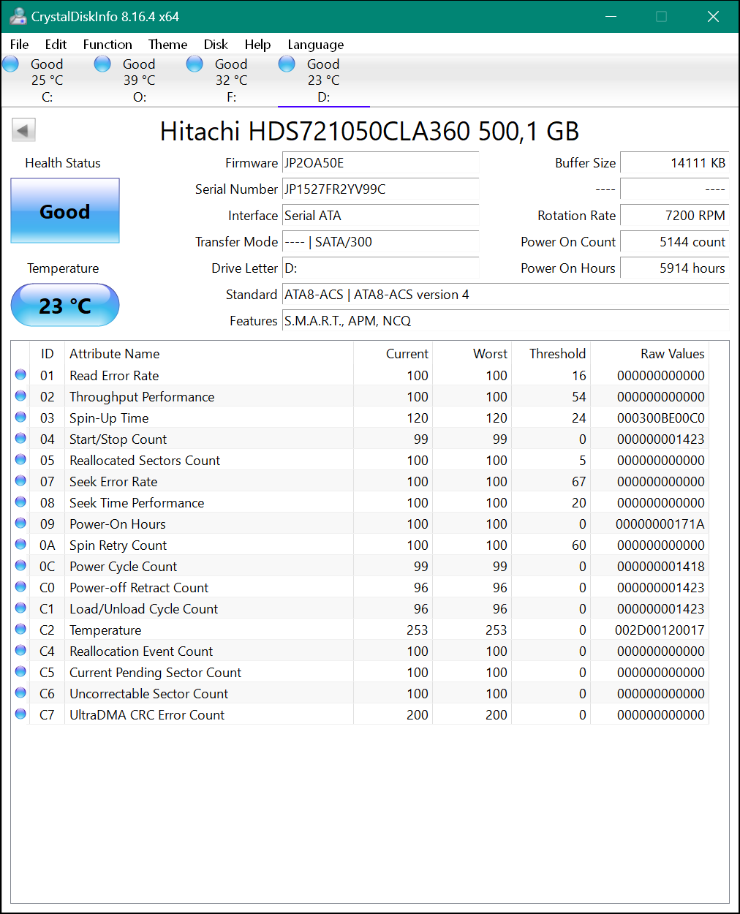Open the Function menu

pyautogui.click(x=107, y=45)
